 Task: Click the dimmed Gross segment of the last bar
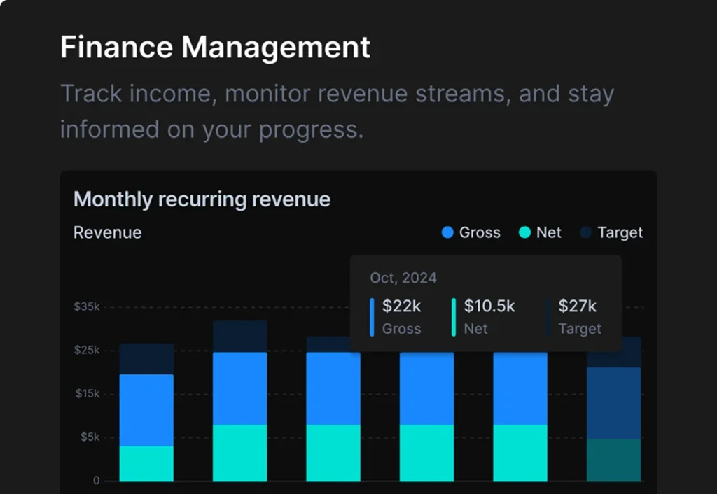[613, 402]
